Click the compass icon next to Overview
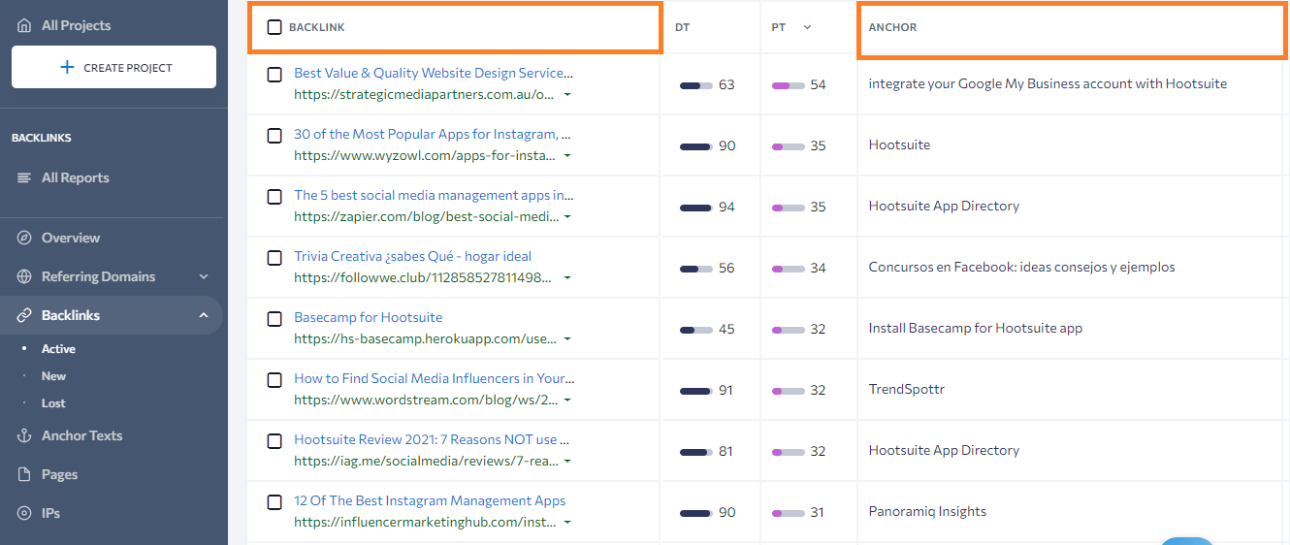 24,238
